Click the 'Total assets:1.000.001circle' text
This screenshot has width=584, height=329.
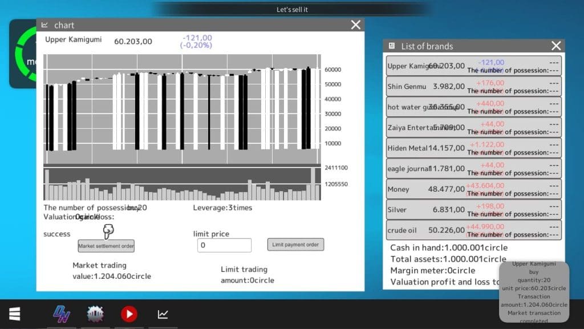click(448, 259)
